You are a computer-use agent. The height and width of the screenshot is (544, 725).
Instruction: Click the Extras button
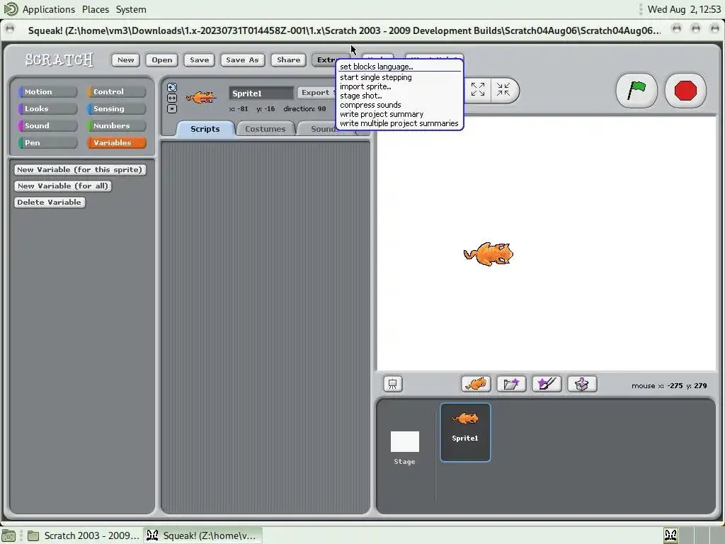coord(325,59)
